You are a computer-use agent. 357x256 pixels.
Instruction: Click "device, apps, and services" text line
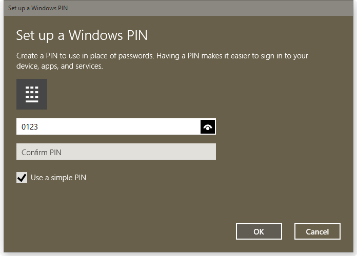[x=60, y=66]
